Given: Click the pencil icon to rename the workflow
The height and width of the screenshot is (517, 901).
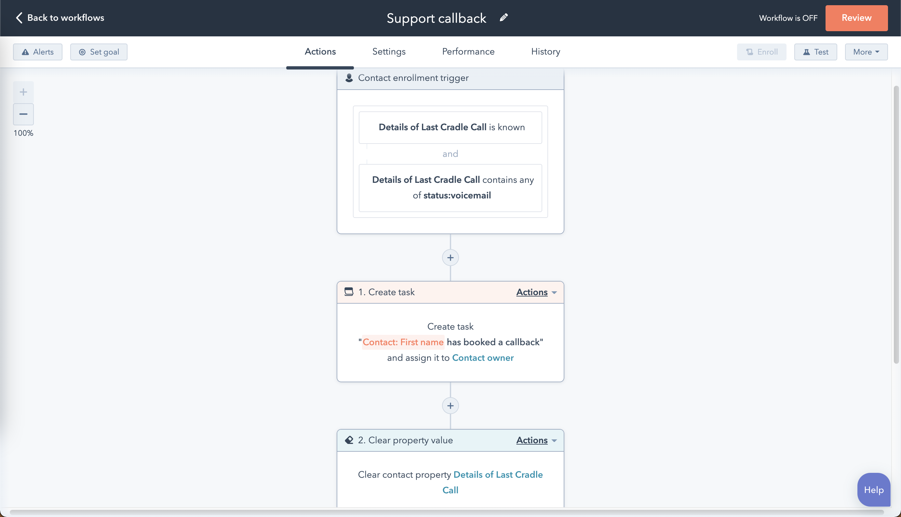Looking at the screenshot, I should coord(504,18).
